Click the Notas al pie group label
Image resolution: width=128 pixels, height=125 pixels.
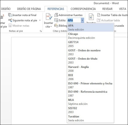pos(16,31)
